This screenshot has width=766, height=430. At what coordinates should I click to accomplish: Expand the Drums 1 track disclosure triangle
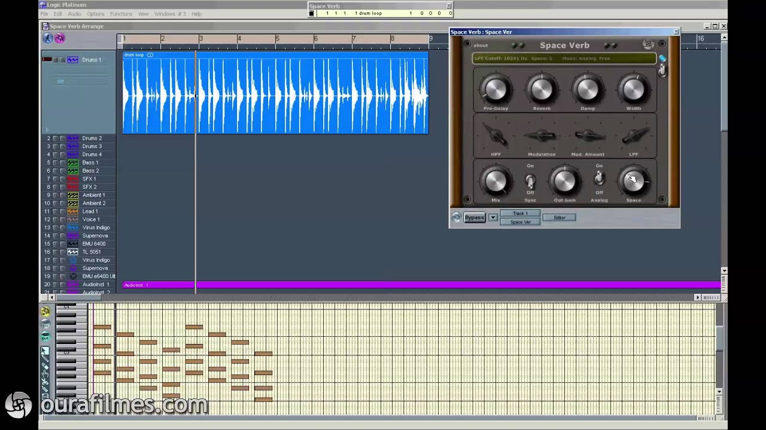click(47, 129)
